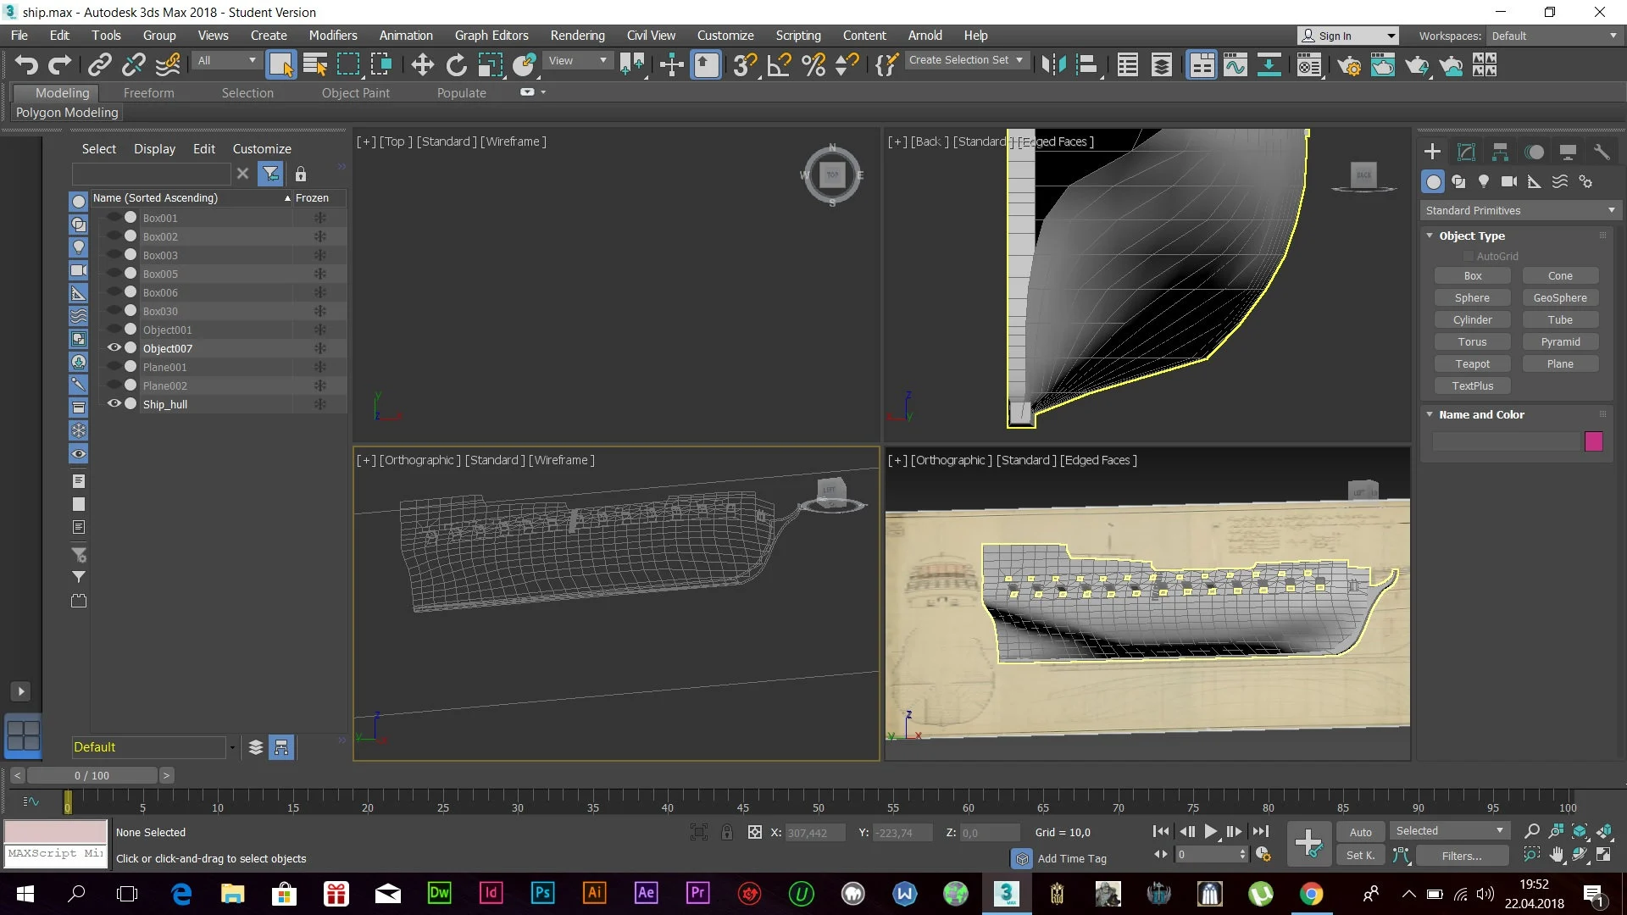Open the Create Selection Set dropdown
Image resolution: width=1627 pixels, height=915 pixels.
(x=966, y=60)
